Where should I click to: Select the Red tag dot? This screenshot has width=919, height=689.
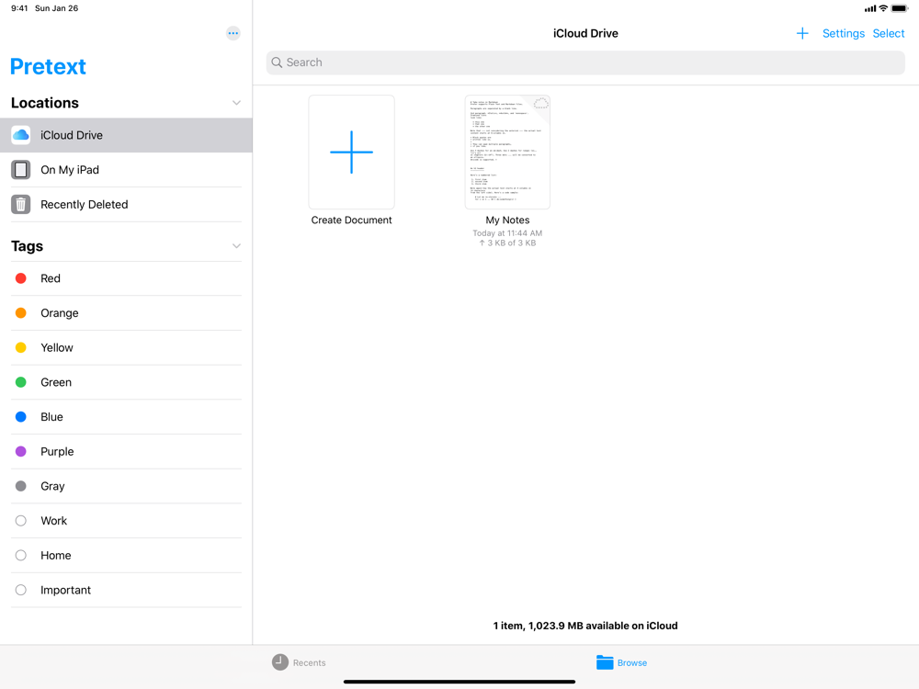[21, 278]
